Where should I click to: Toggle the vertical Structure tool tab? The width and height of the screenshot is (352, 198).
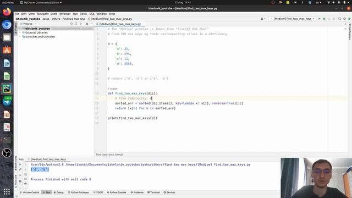16,182
